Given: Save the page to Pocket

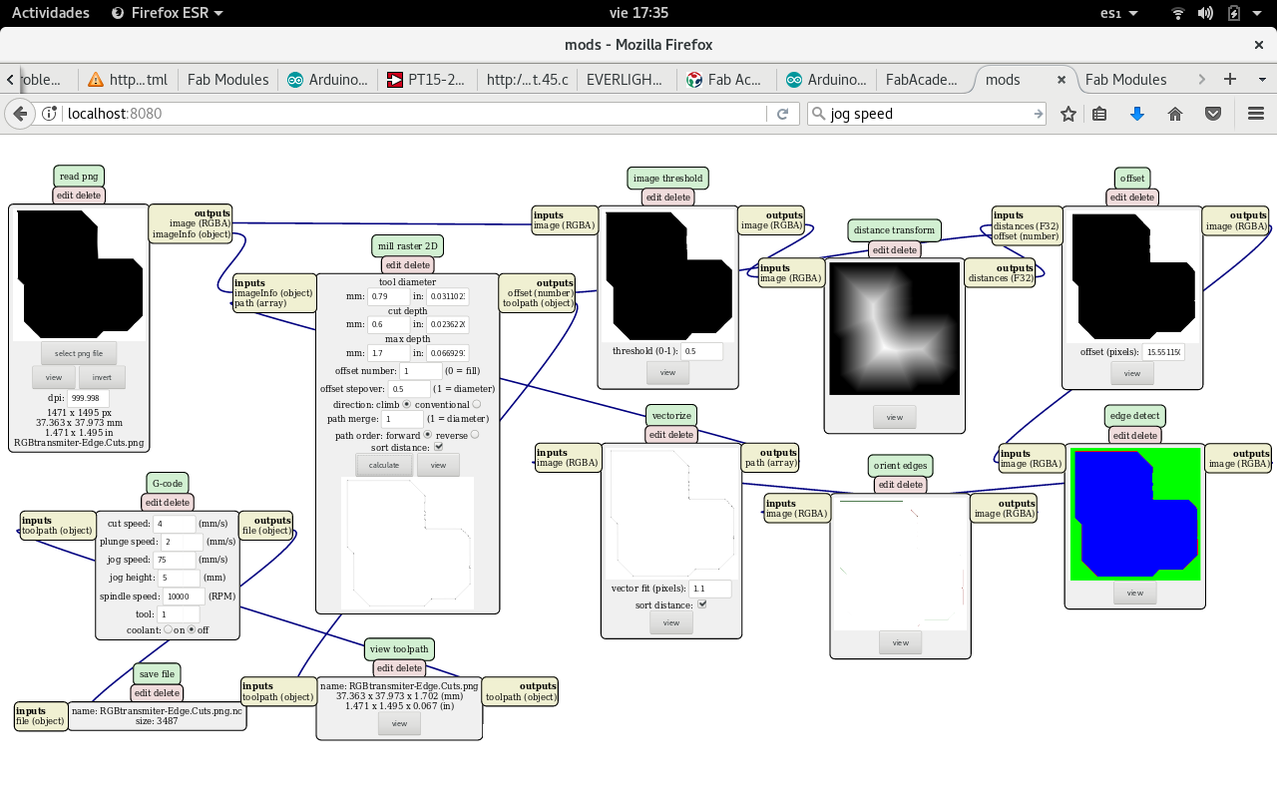Looking at the screenshot, I should click(x=1213, y=114).
